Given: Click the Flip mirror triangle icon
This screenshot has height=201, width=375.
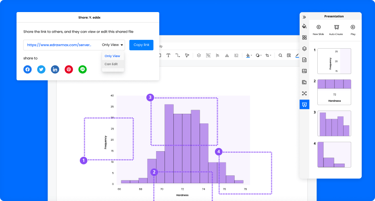Looking at the screenshot, I should point(227,55).
